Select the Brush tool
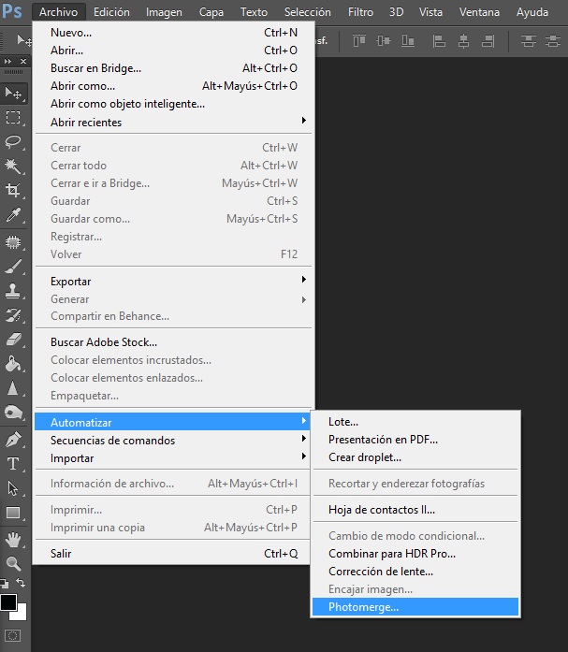568x652 pixels. tap(13, 267)
